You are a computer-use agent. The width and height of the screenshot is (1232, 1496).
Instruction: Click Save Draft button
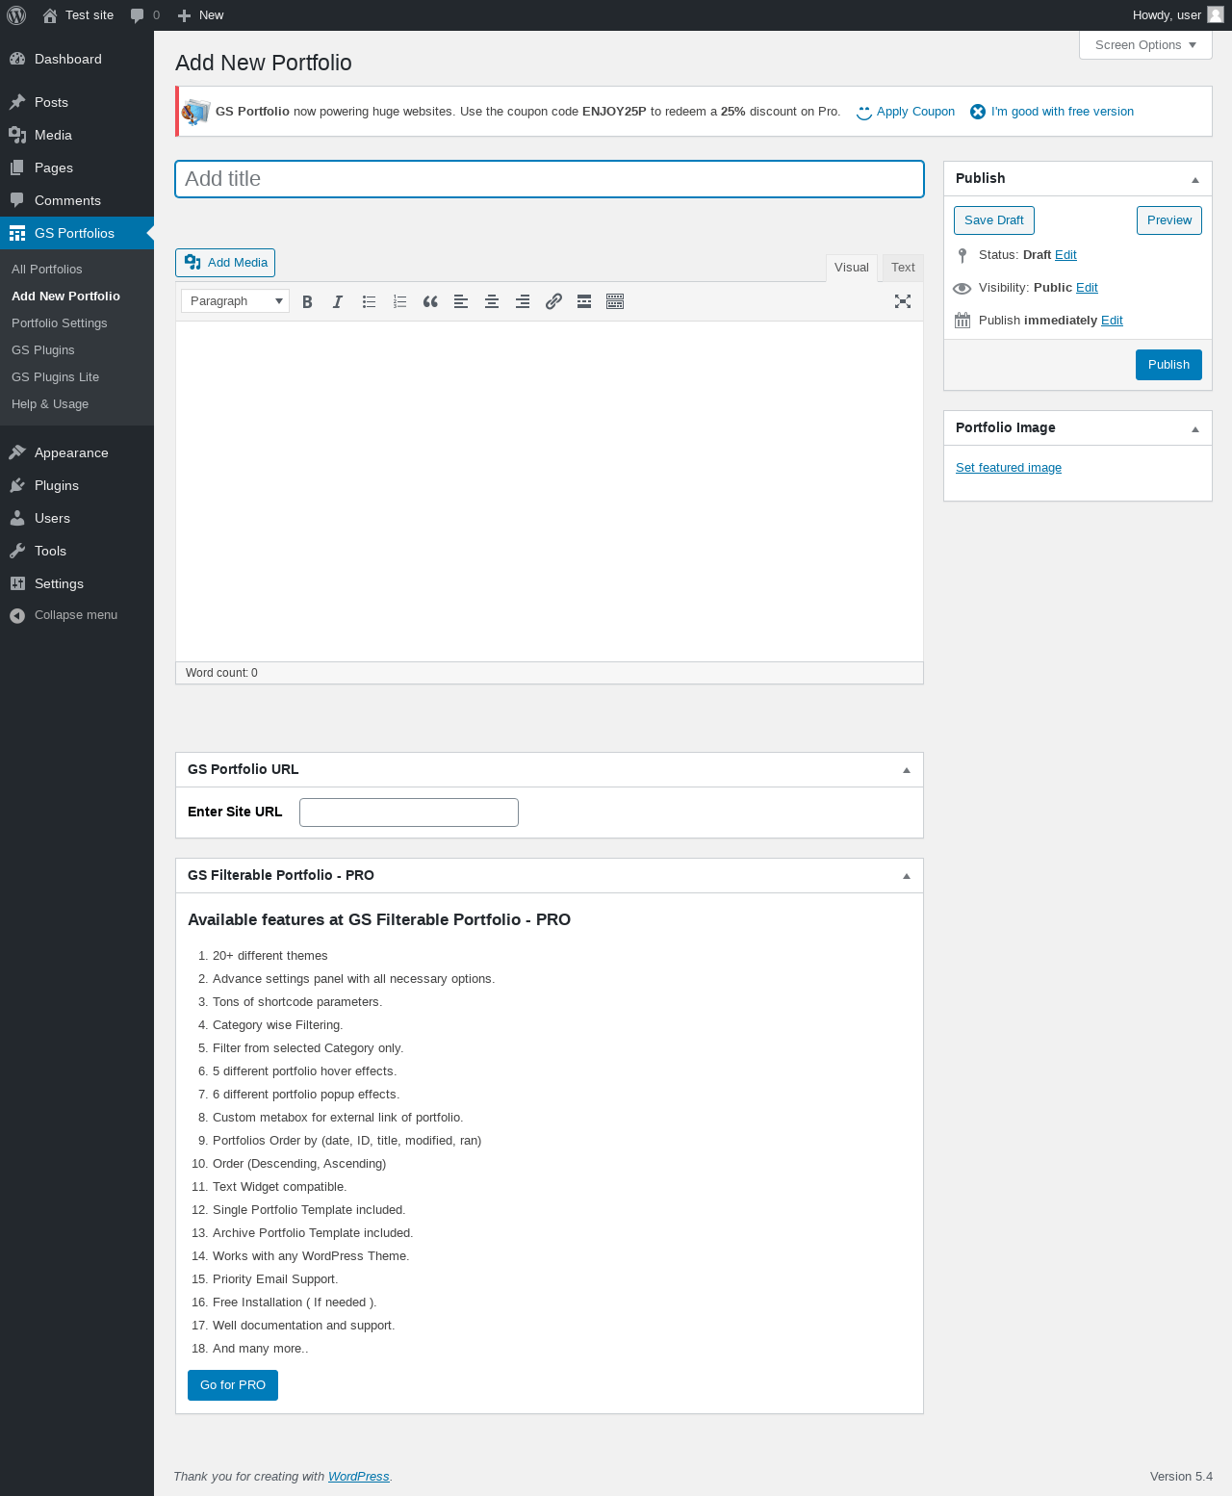tap(994, 220)
